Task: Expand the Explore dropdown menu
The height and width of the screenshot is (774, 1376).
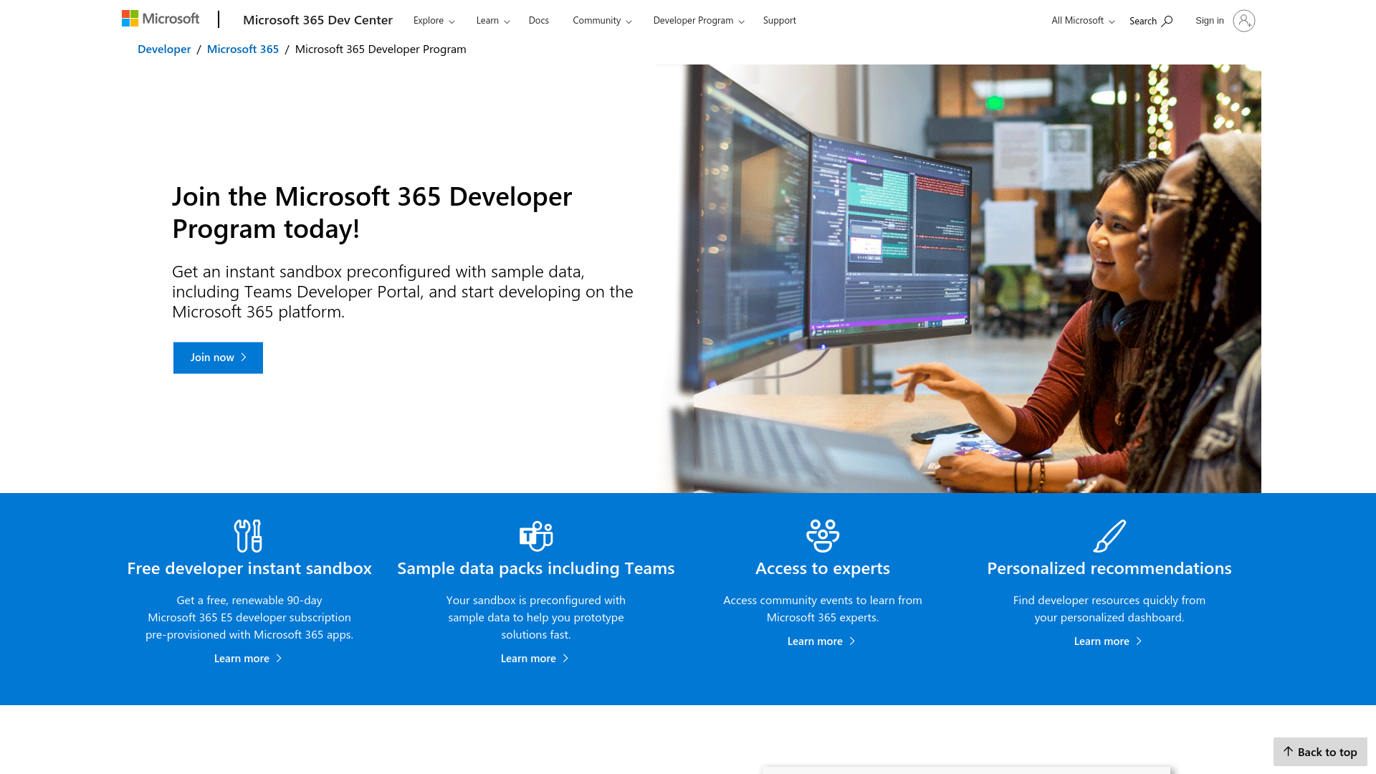Action: pyautogui.click(x=433, y=20)
